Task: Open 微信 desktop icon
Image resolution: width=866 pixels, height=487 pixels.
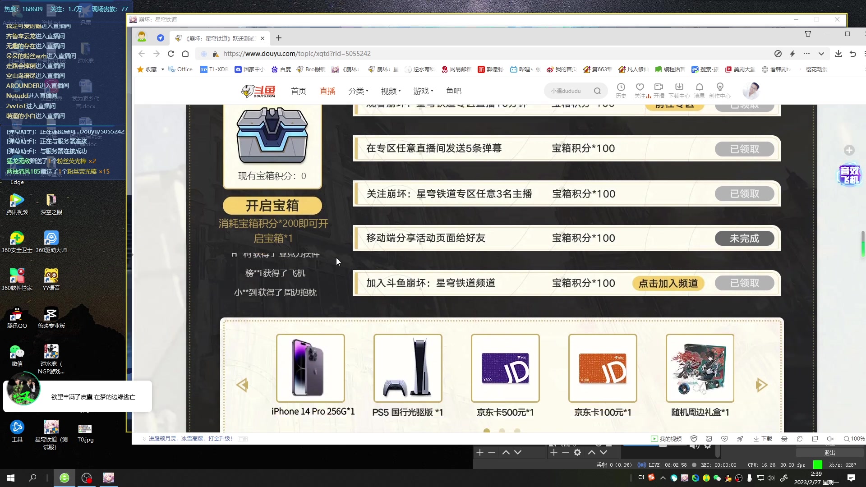Action: [17, 355]
